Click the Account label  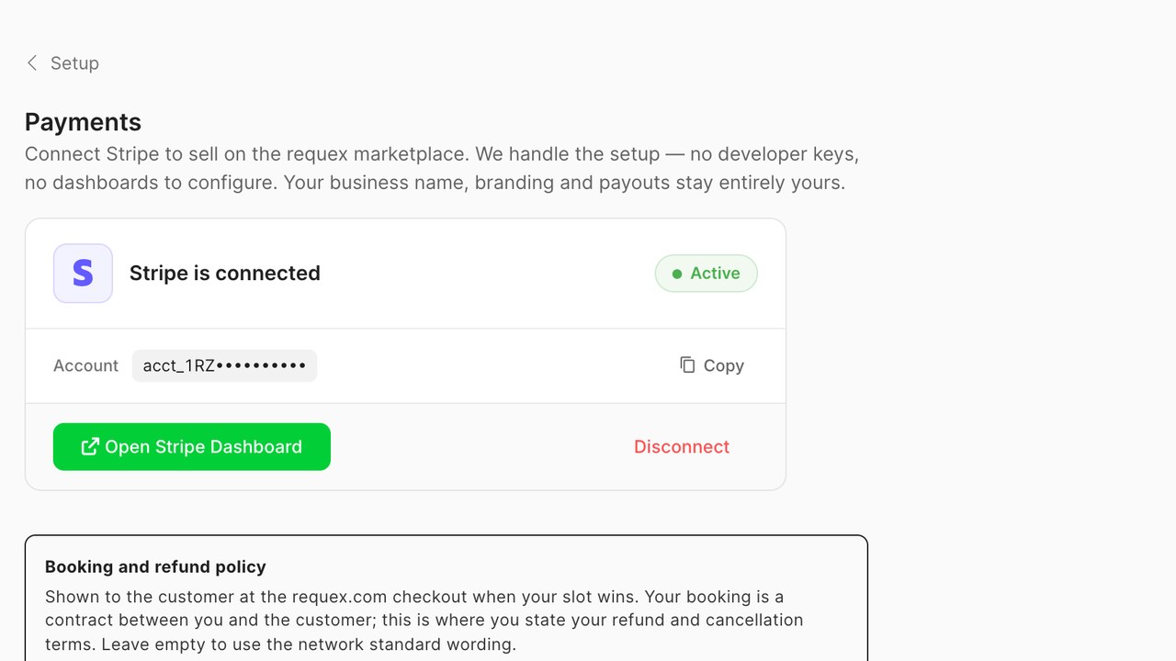pos(85,365)
